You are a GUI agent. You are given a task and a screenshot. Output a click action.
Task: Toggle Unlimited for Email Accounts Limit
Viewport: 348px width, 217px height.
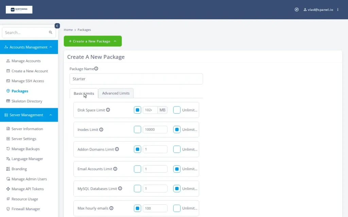(x=177, y=169)
